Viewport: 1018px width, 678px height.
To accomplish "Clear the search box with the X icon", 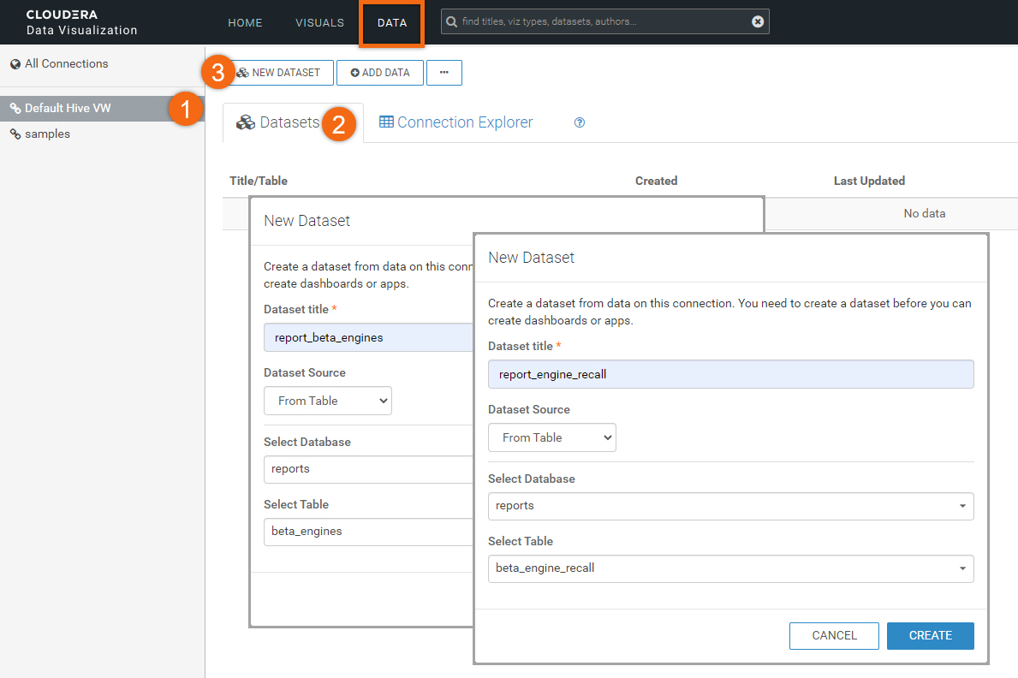I will pyautogui.click(x=757, y=21).
